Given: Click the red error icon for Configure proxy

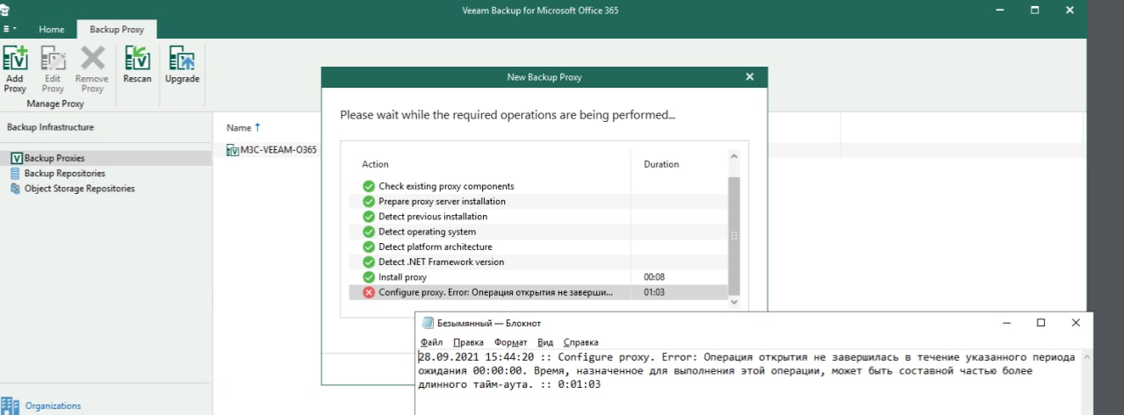Looking at the screenshot, I should coord(368,292).
